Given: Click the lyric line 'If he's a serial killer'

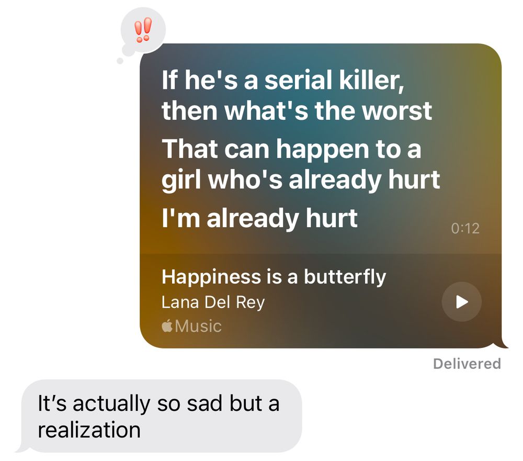Looking at the screenshot, I should pyautogui.click(x=283, y=81).
